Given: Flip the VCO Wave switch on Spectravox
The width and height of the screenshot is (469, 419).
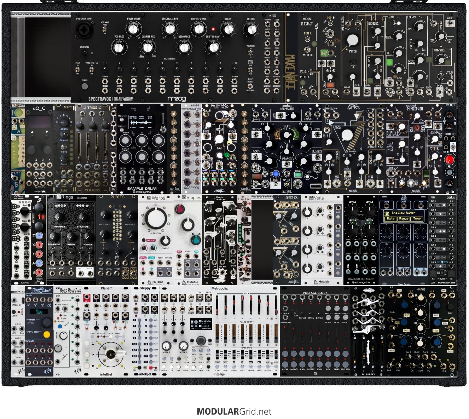Looking at the screenshot, I should 105,30.
